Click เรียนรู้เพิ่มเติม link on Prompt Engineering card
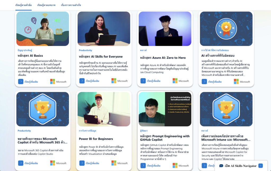 pos(154,165)
